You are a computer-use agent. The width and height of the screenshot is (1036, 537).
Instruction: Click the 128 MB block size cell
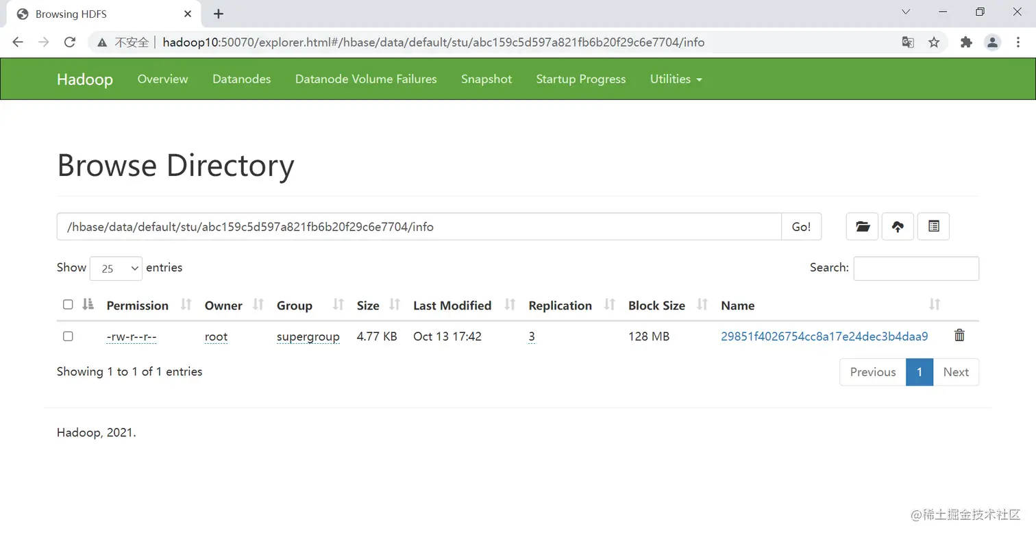click(649, 336)
